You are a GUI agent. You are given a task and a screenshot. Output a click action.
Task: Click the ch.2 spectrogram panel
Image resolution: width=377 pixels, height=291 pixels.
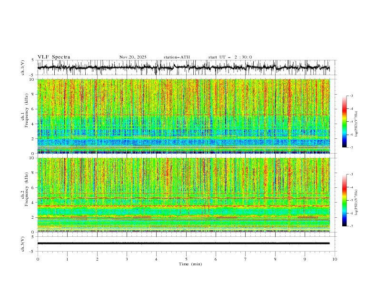[183, 195]
